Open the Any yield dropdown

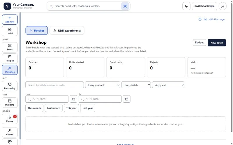pos(168,85)
